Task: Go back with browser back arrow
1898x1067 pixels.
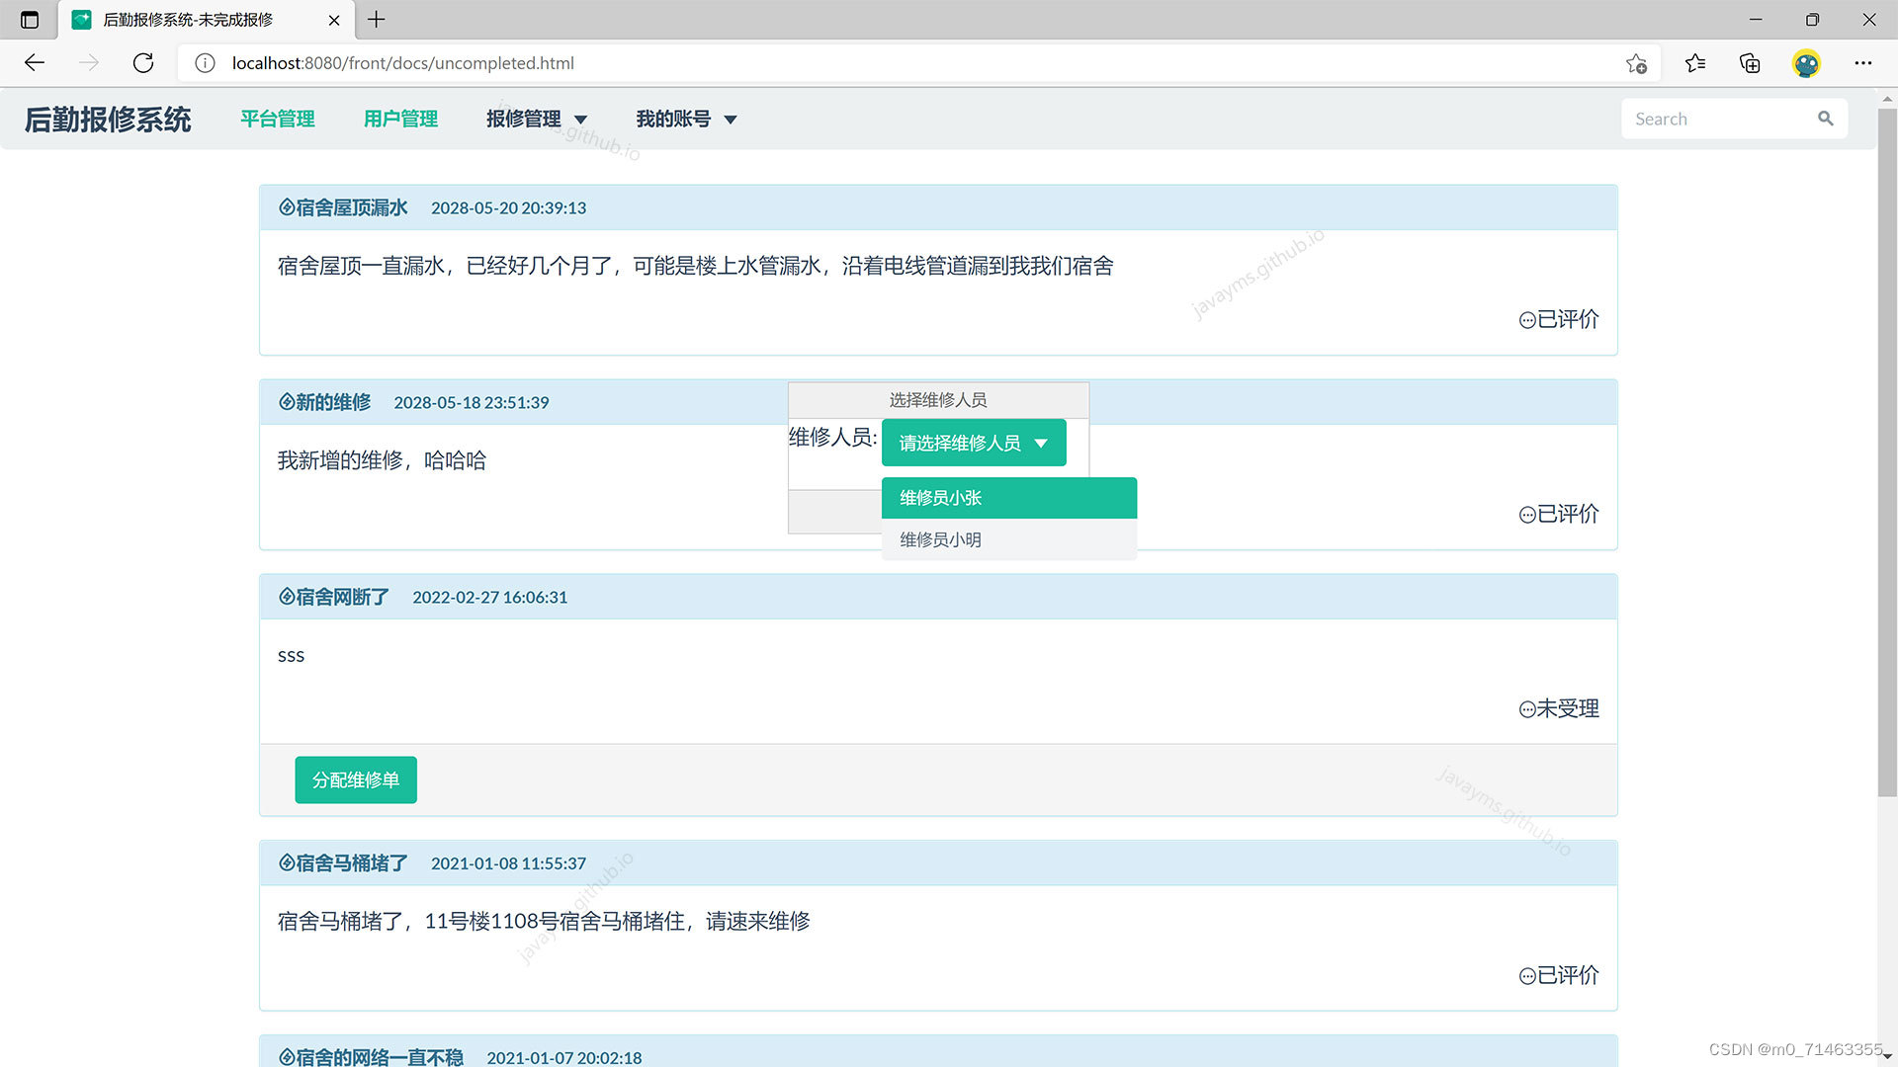Action: point(35,63)
